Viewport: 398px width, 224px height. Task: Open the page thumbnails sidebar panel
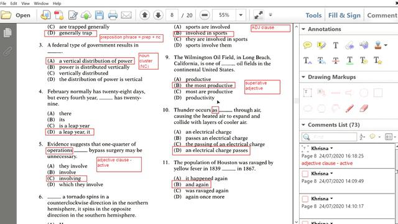[x=7, y=32]
